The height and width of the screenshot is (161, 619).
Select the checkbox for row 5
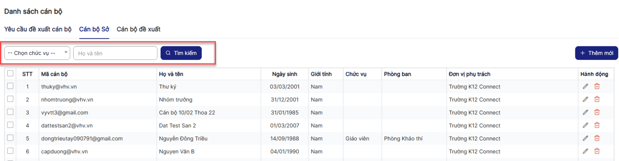[10, 138]
